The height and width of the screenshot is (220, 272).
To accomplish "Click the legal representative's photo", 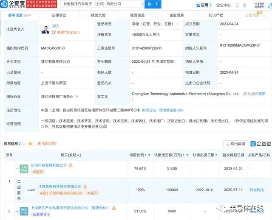I will click(45, 29).
